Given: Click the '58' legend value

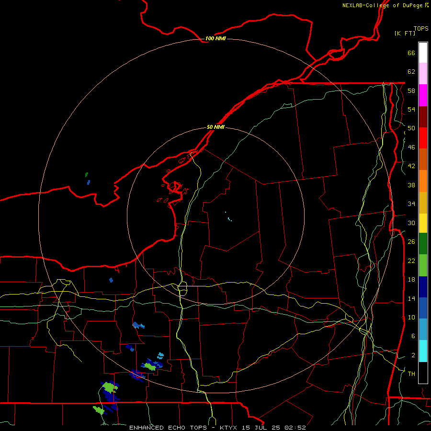Looking at the screenshot, I should [x=411, y=91].
